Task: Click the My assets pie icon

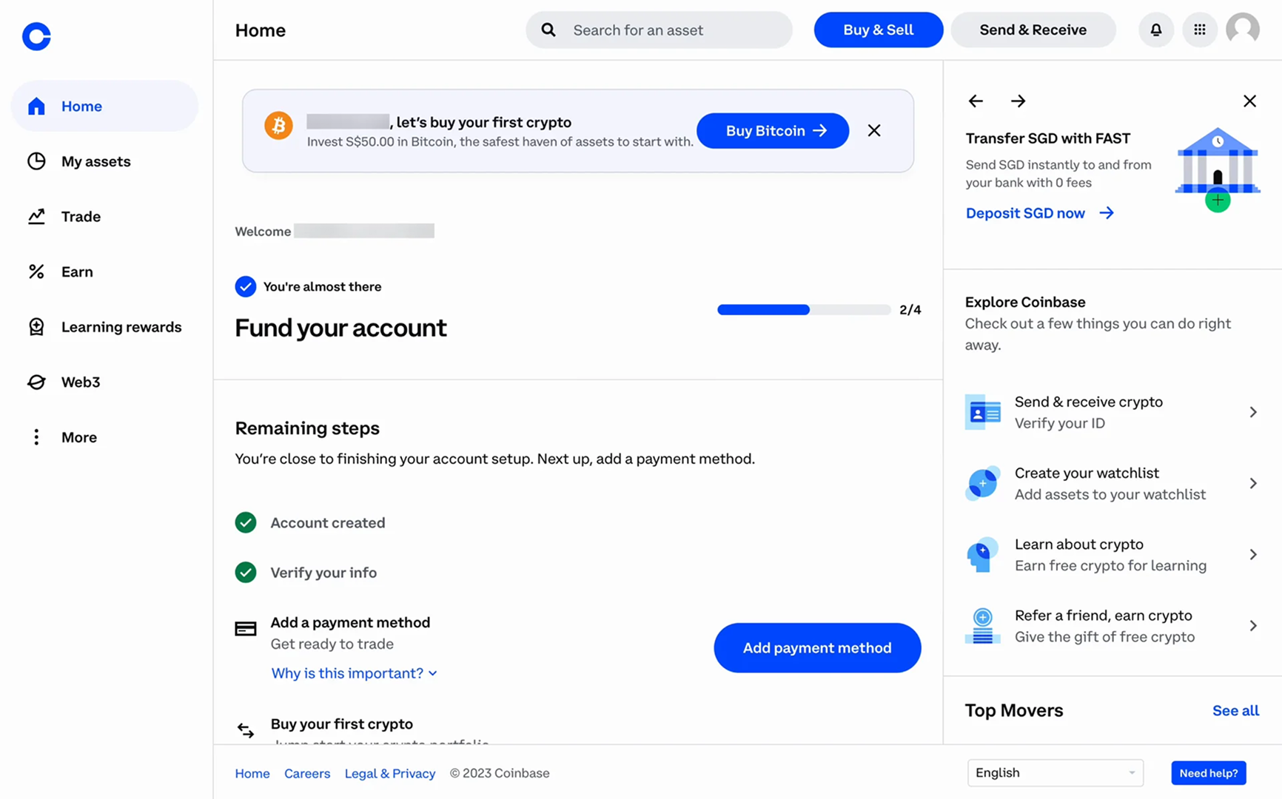Action: [36, 161]
